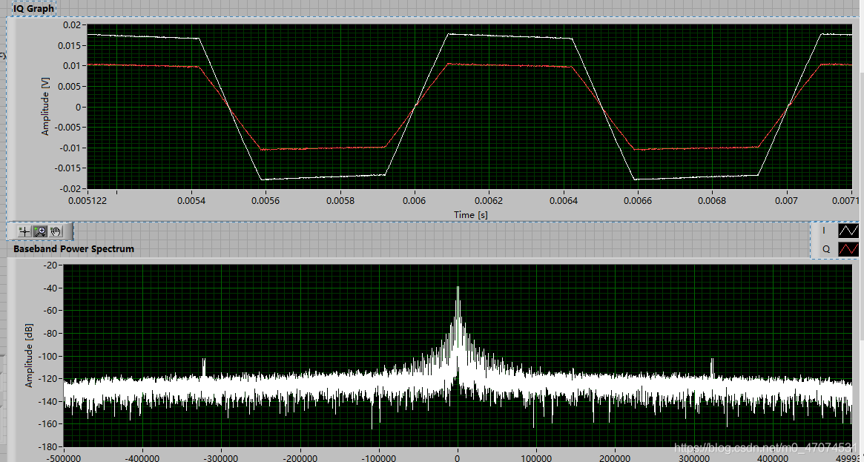Edit the 0.005122 time axis start value
Viewport: 864px width, 462px height.
[87, 201]
